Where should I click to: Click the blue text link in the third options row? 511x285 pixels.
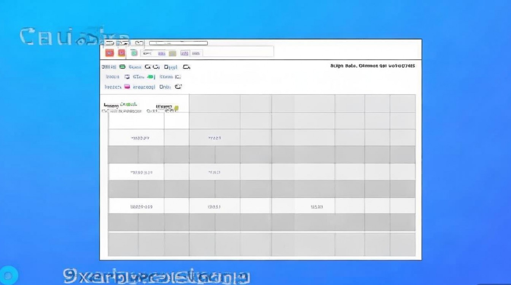click(x=144, y=87)
